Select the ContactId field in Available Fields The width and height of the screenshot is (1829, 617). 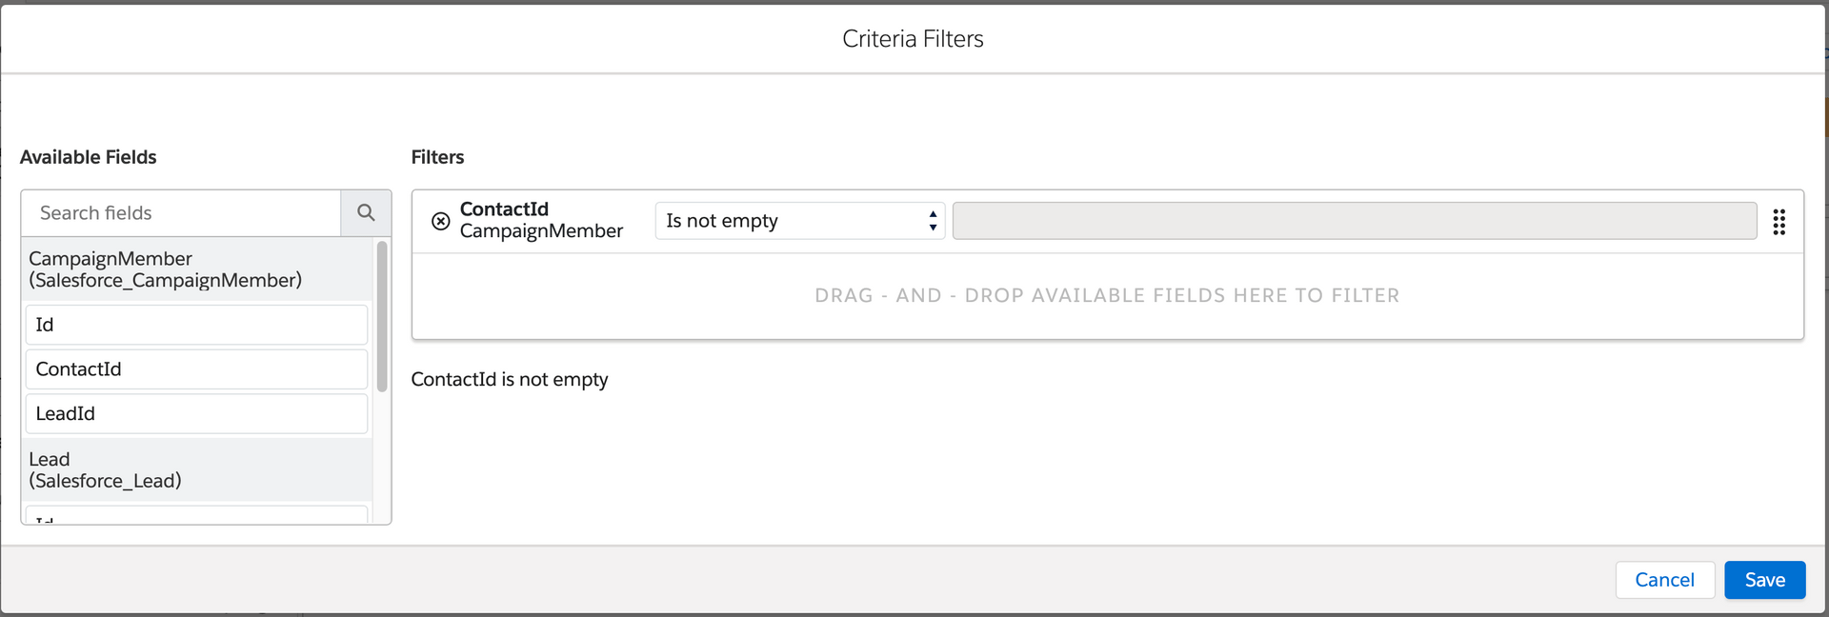pos(195,368)
